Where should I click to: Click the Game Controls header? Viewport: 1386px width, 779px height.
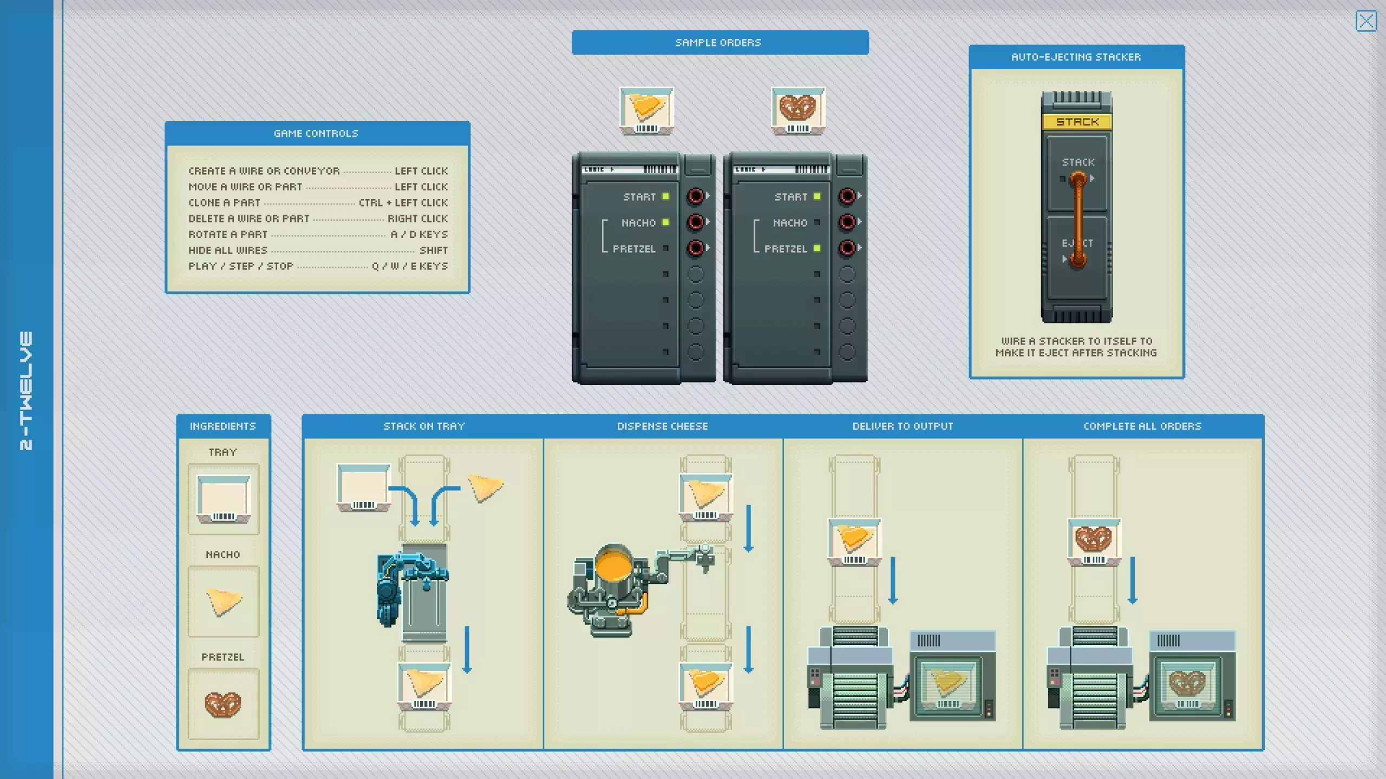pyautogui.click(x=317, y=134)
